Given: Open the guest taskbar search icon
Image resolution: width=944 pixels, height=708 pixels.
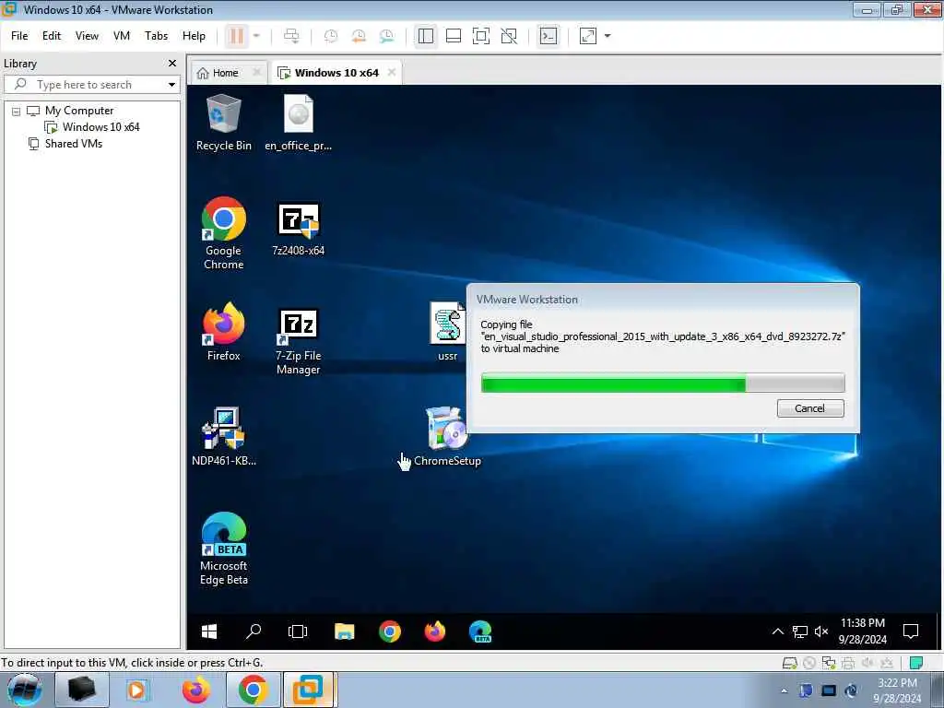Looking at the screenshot, I should click(254, 631).
